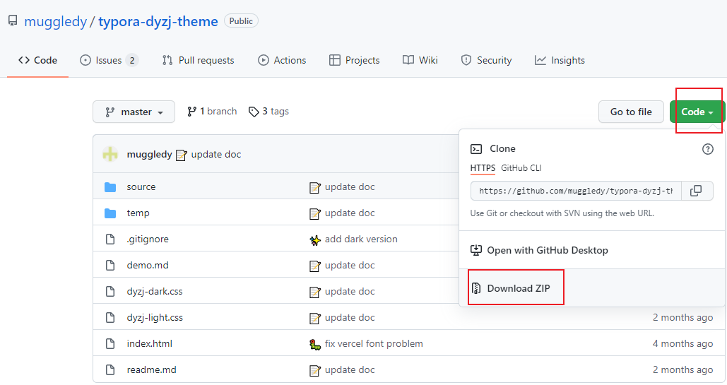727x385 pixels.
Task: Open the Issues tab
Action: (x=110, y=60)
